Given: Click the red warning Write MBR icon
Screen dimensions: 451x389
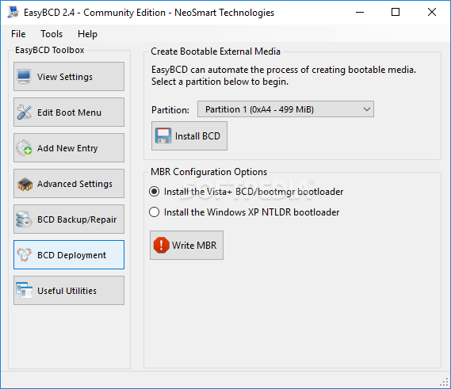Looking at the screenshot, I should pos(161,245).
